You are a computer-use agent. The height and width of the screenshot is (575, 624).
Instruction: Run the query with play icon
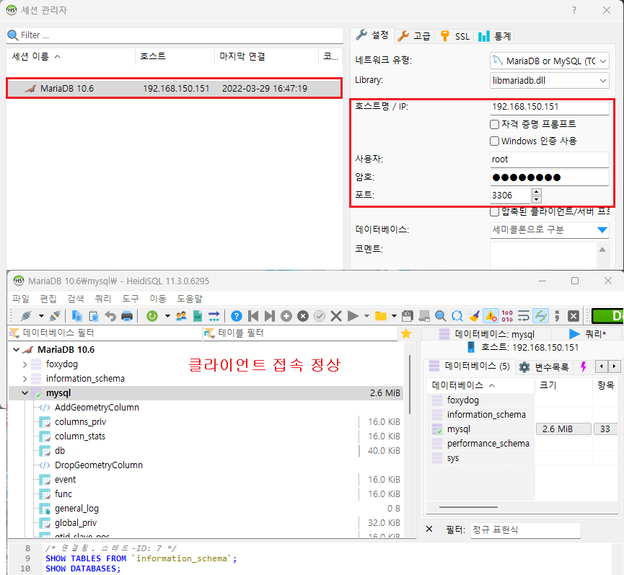point(353,316)
